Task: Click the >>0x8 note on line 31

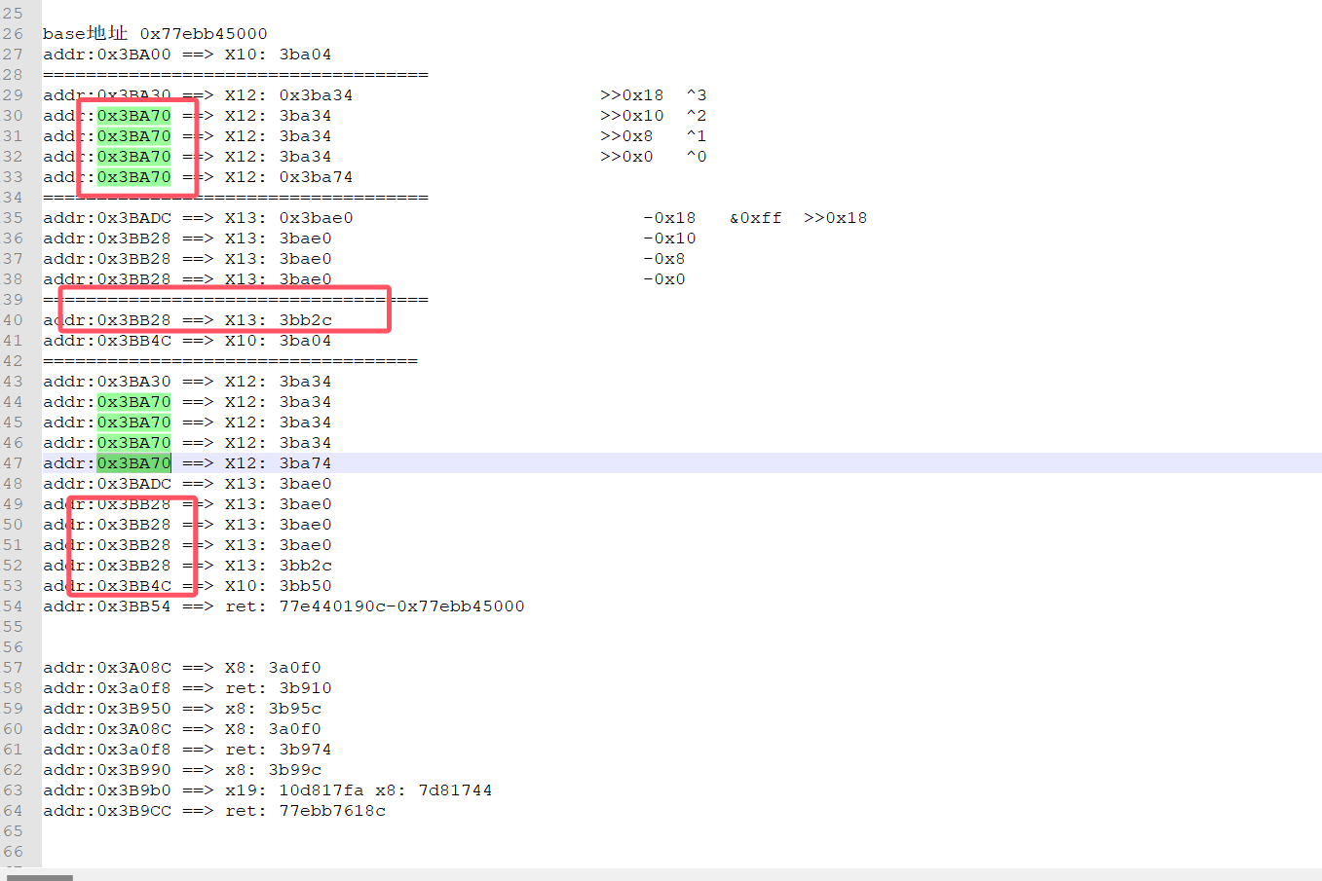Action: coord(626,136)
